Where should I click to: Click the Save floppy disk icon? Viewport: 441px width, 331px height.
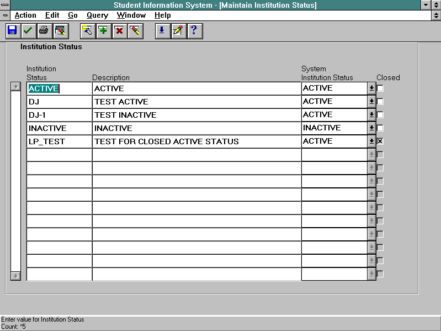coord(12,31)
